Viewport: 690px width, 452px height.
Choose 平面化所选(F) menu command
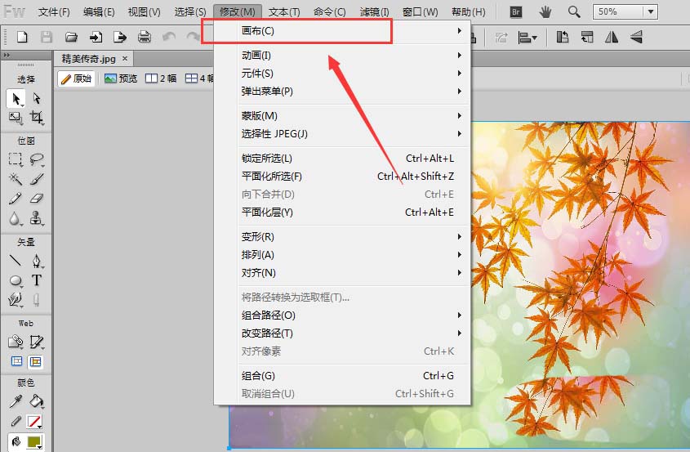(x=342, y=177)
